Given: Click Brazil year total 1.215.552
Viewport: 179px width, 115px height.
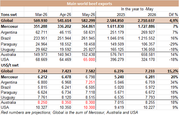Looking at the screenshot, I should [147, 38].
